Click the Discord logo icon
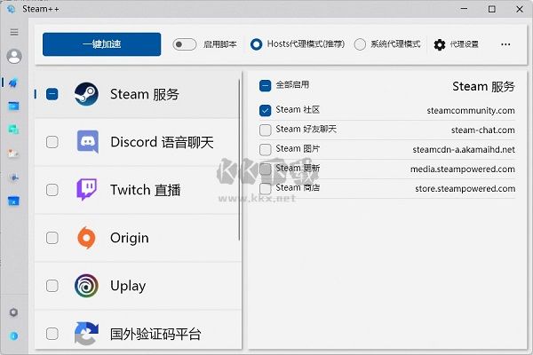 click(x=88, y=142)
